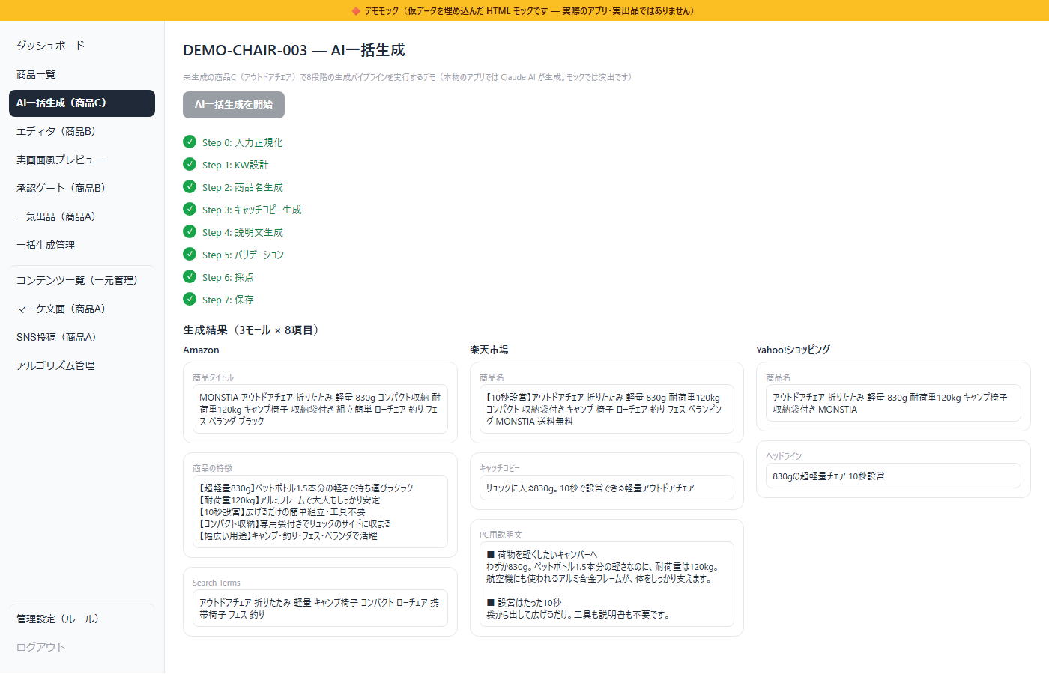The image size is (1049, 674).
Task: Open エディタ（商品B） page
Action: point(82,131)
